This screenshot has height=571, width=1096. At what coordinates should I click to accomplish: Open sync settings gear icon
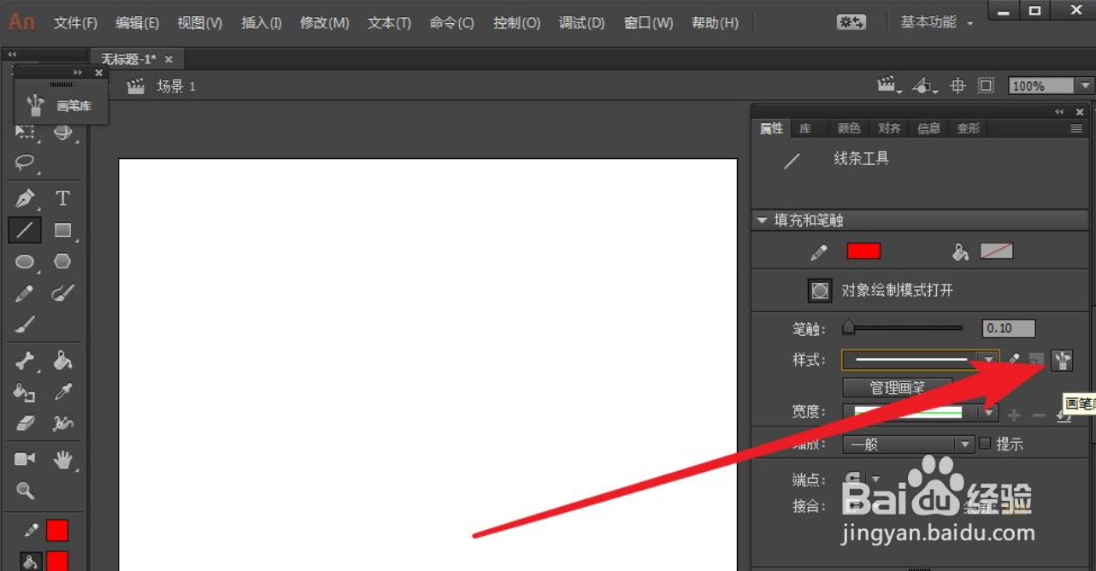(851, 22)
